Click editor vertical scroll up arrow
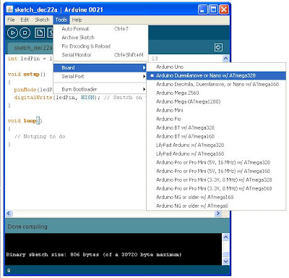 [x=225, y=58]
